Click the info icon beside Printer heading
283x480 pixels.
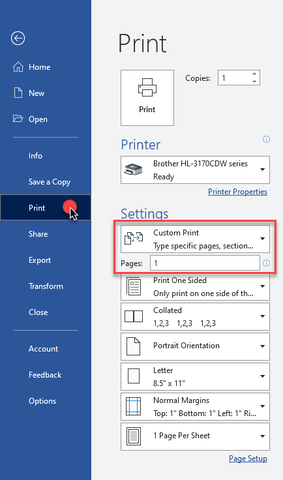pos(267,140)
